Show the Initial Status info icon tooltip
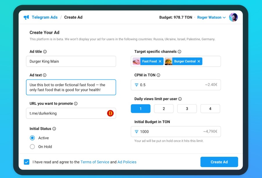Image resolution: width=262 pixels, height=178 pixels. pyautogui.click(x=54, y=129)
